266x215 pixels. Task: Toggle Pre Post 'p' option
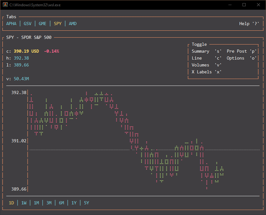pyautogui.click(x=242, y=51)
